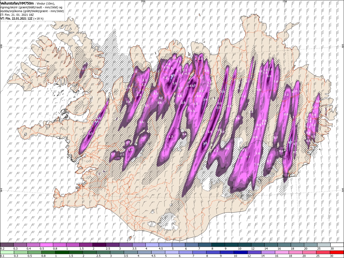This screenshot has height=258, width=344.
Task: Click the darkest purple 2–2.5 swatch in upper legend
Action: click(x=99, y=245)
